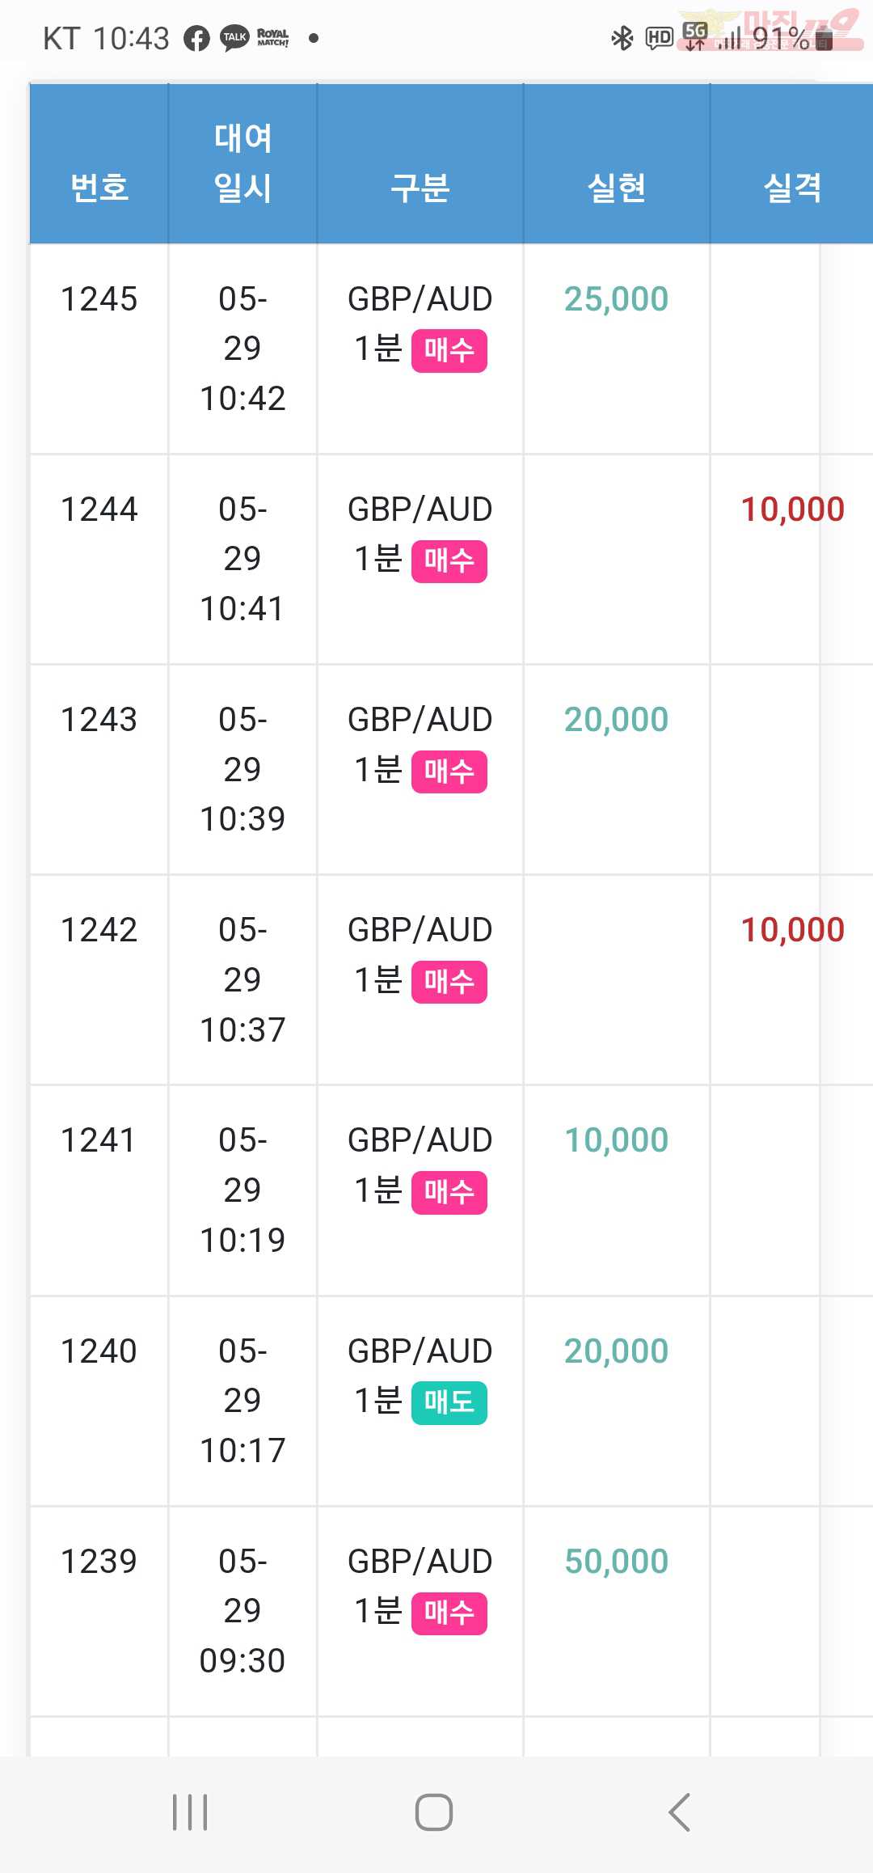Tap the Bluetooth status icon
873x1873 pixels.
[x=622, y=38]
